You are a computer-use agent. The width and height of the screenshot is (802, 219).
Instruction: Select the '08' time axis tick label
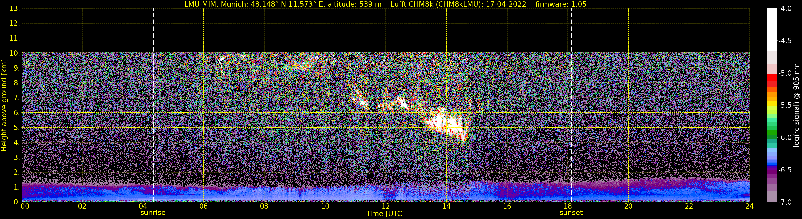pyautogui.click(x=264, y=207)
